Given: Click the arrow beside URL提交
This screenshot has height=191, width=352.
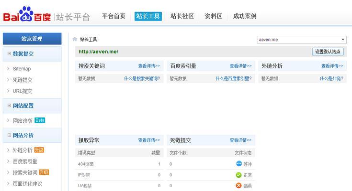Looking at the screenshot, I should [x=8, y=91].
